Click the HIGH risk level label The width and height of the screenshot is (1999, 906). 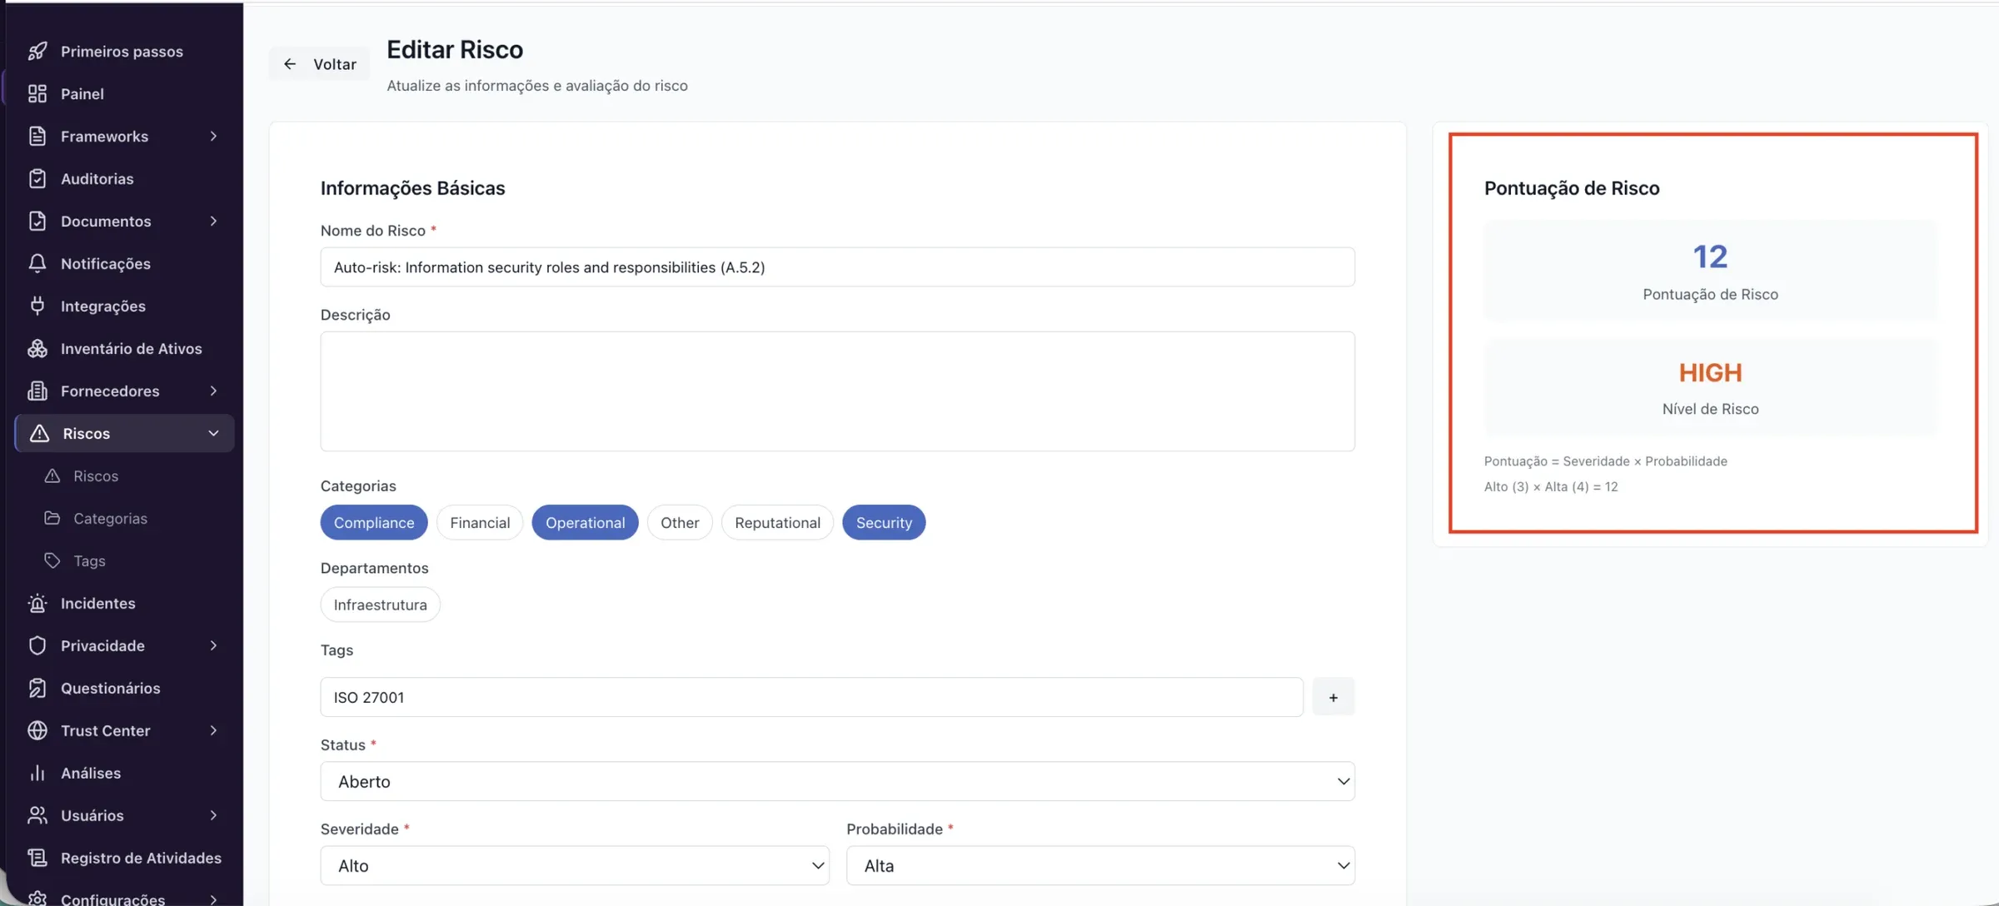1710,373
